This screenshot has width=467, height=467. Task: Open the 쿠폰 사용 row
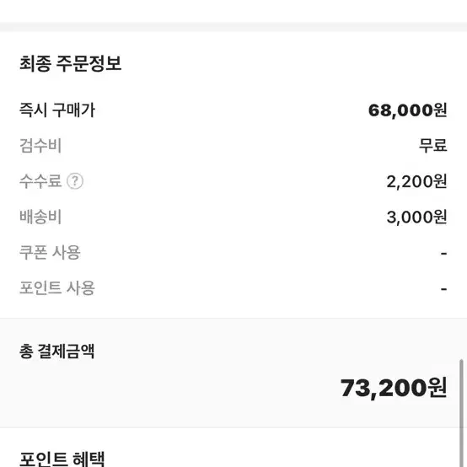point(233,253)
